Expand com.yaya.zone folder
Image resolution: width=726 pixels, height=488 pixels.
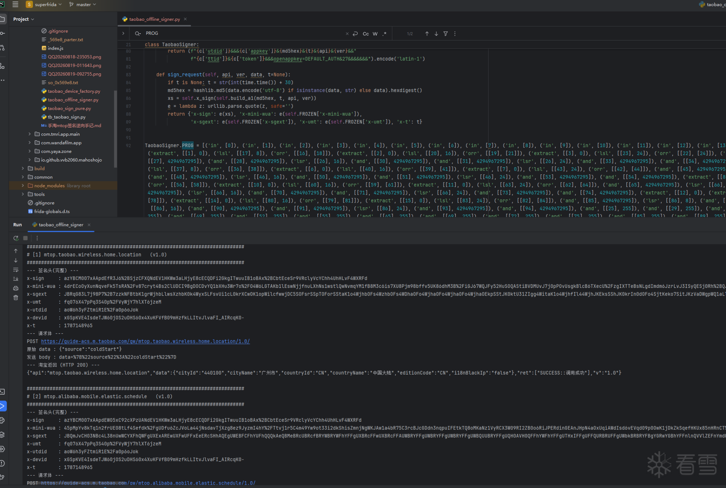point(29,151)
